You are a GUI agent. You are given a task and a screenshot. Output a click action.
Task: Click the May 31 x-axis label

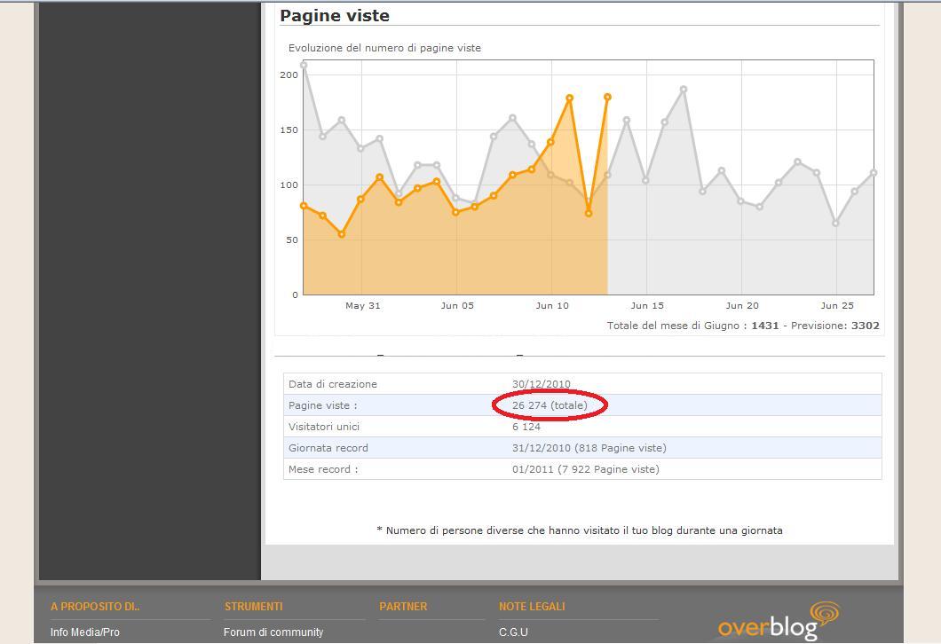point(362,306)
